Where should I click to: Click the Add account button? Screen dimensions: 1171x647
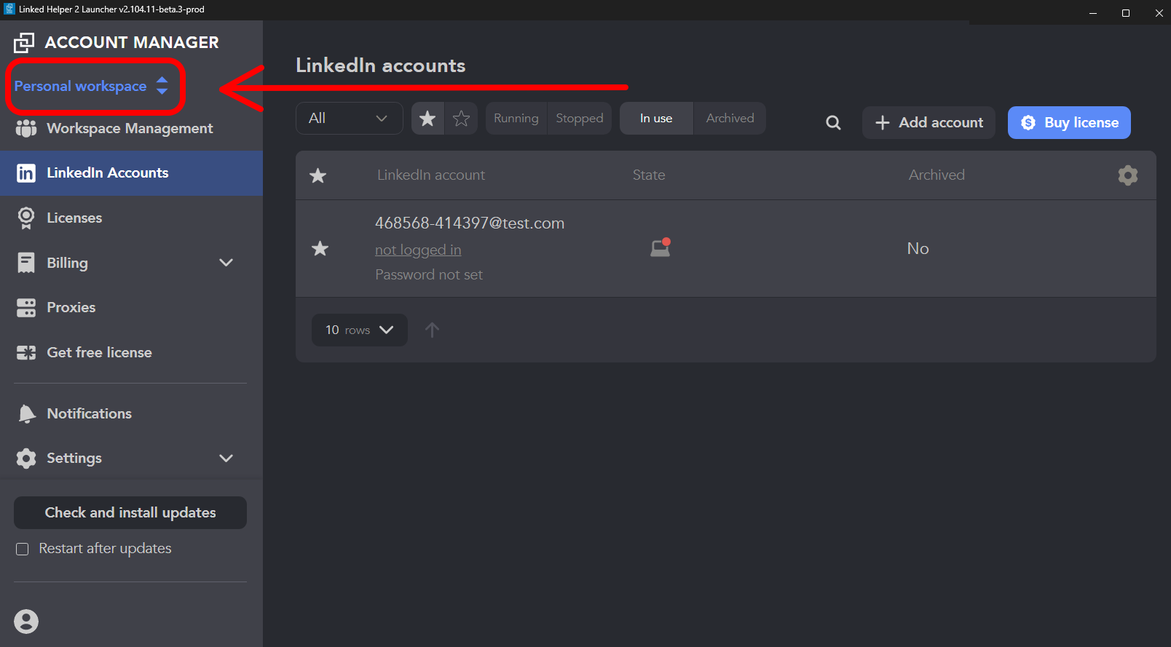point(928,123)
